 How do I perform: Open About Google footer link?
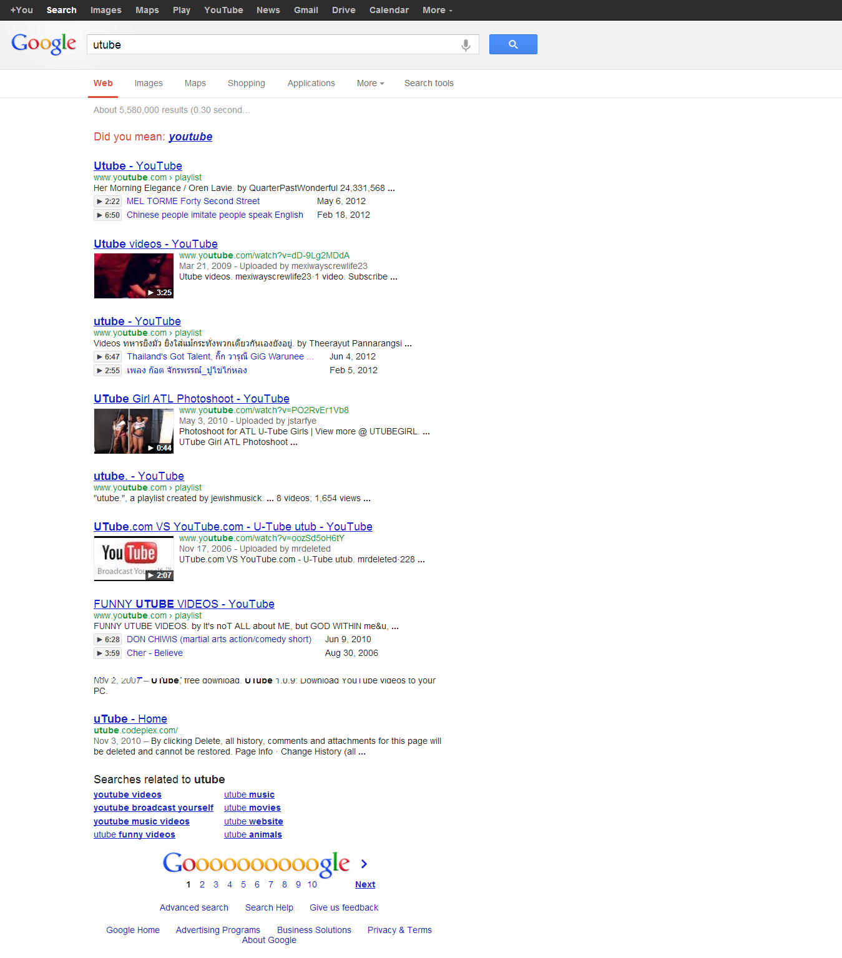tap(269, 940)
